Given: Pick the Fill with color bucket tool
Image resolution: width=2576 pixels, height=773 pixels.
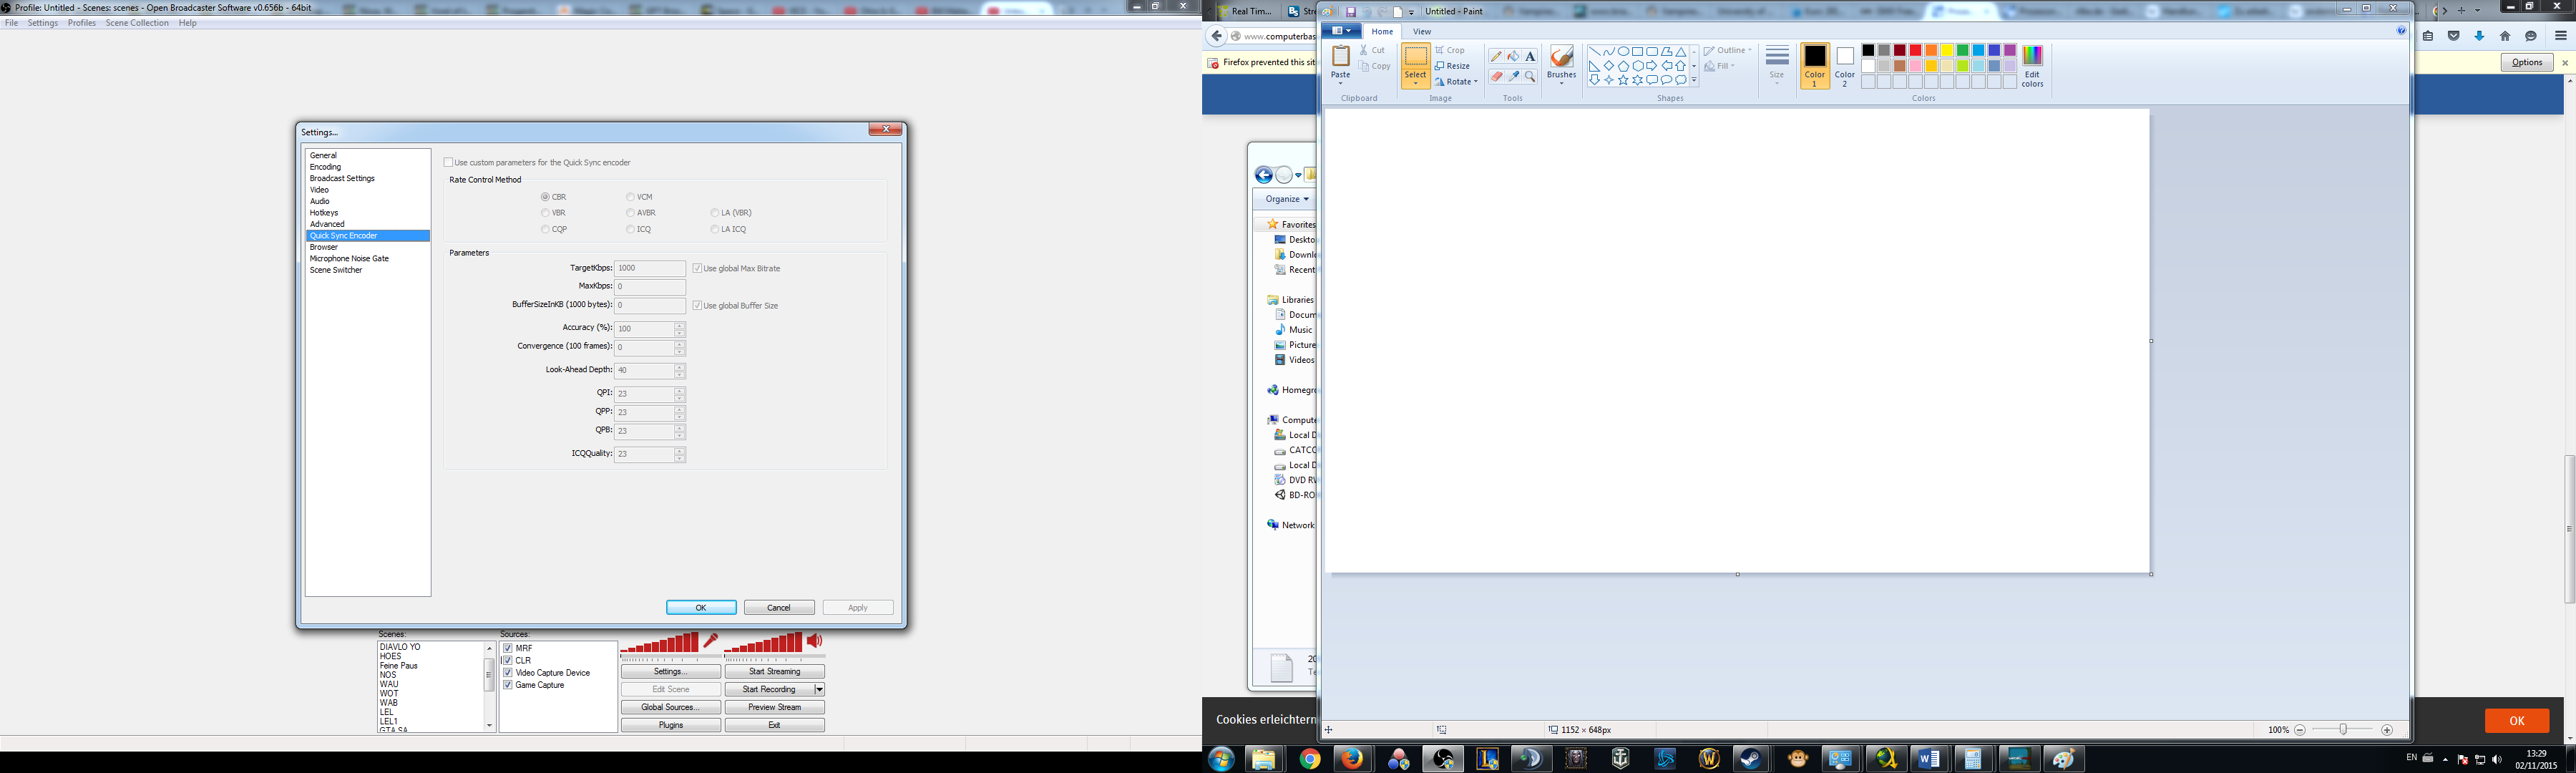Looking at the screenshot, I should point(1513,57).
